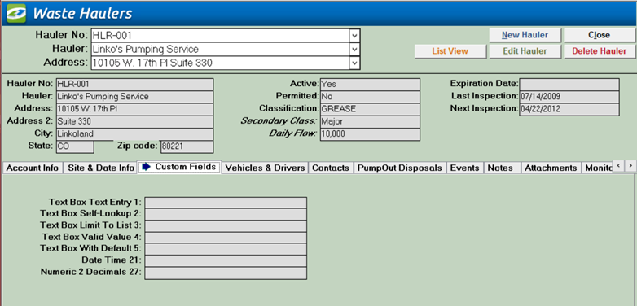This screenshot has width=637, height=306.
Task: Switch to the Contacts tab
Action: click(x=331, y=168)
